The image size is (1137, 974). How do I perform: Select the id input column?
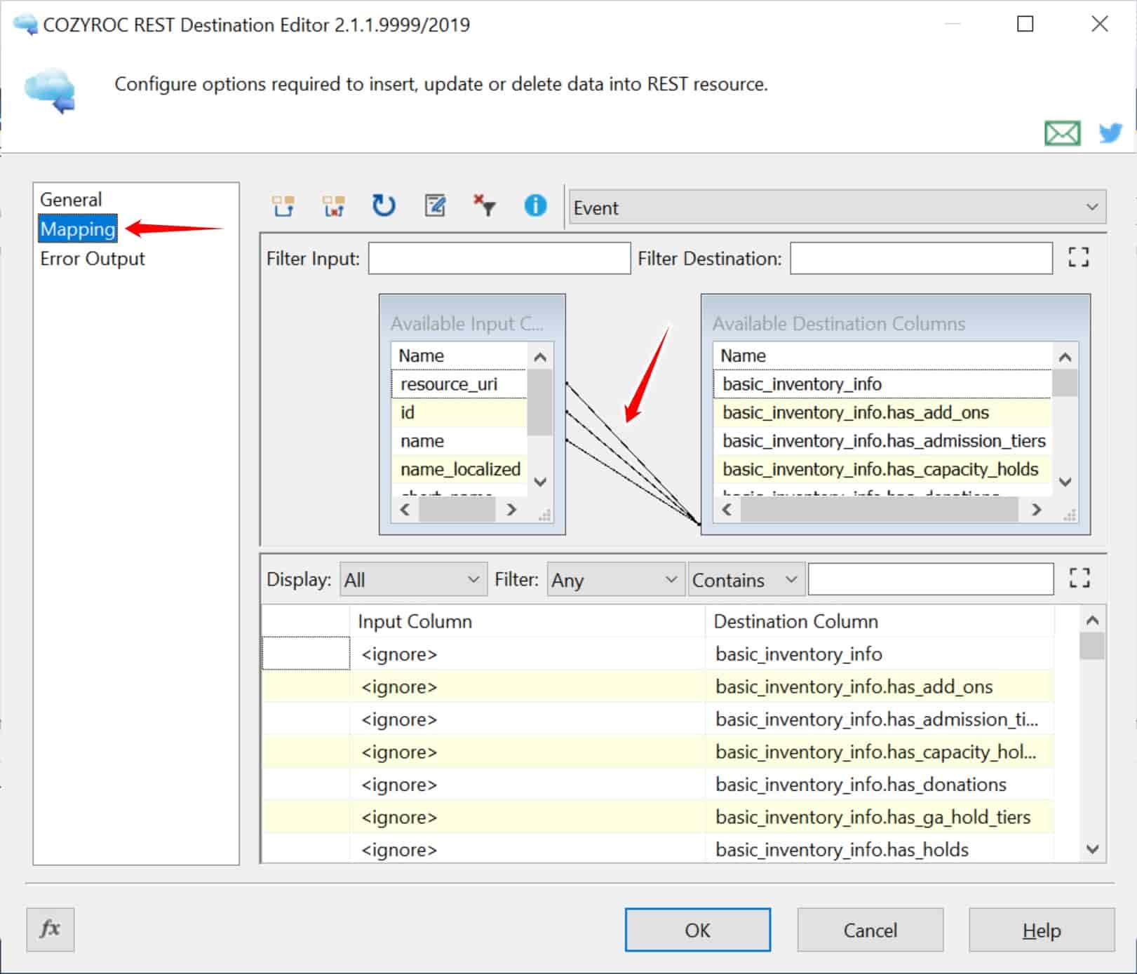[x=459, y=412]
